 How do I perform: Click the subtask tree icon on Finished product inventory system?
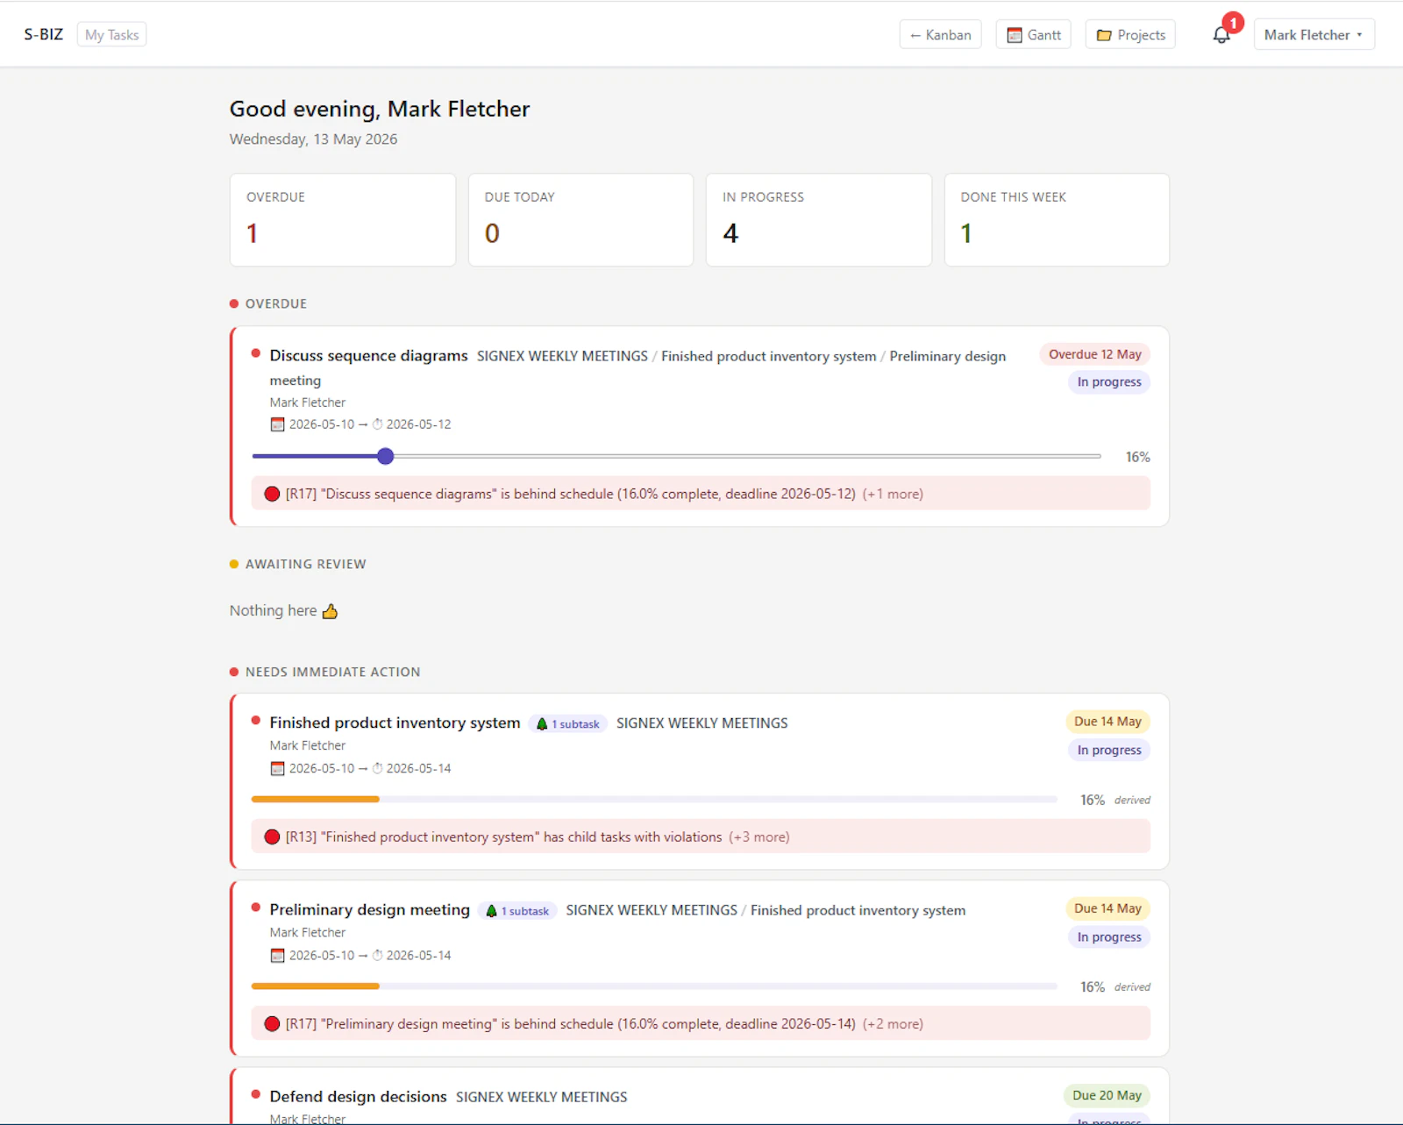click(542, 724)
